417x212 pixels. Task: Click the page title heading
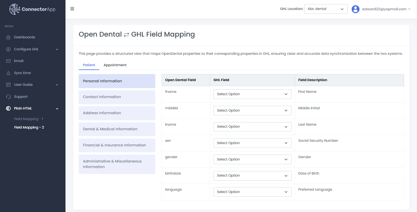(x=137, y=34)
